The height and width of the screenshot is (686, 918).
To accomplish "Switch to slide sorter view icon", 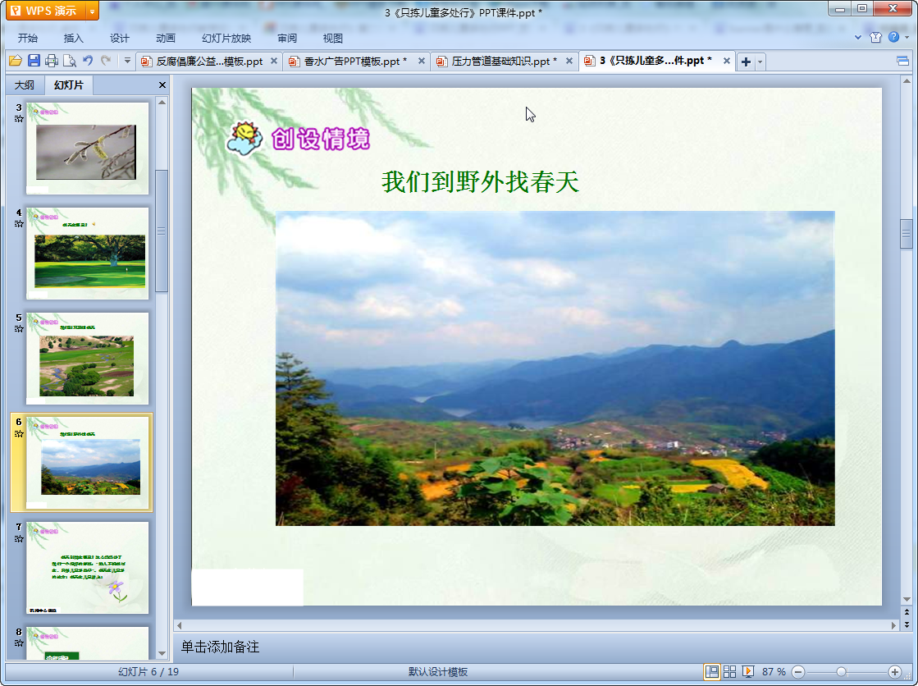I will click(729, 671).
